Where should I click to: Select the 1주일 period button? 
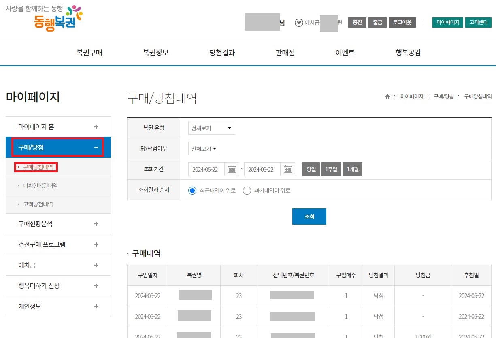coord(331,169)
